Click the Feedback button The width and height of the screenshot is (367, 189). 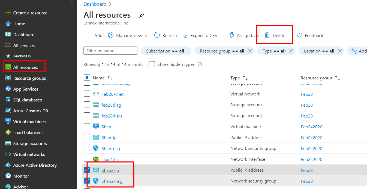[x=310, y=35]
